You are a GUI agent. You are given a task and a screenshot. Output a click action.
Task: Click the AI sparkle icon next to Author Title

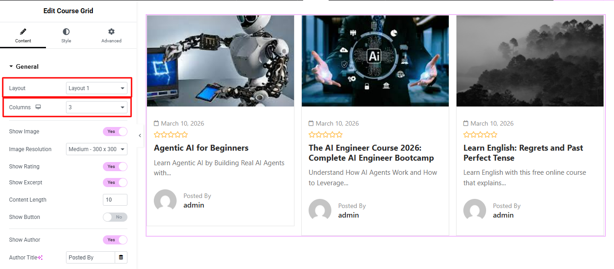pos(41,258)
